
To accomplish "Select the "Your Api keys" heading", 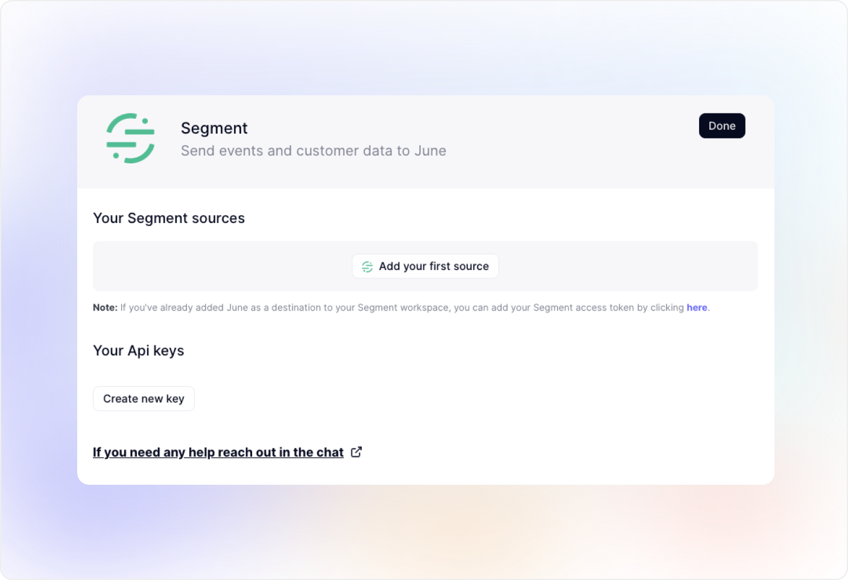I will 139,351.
